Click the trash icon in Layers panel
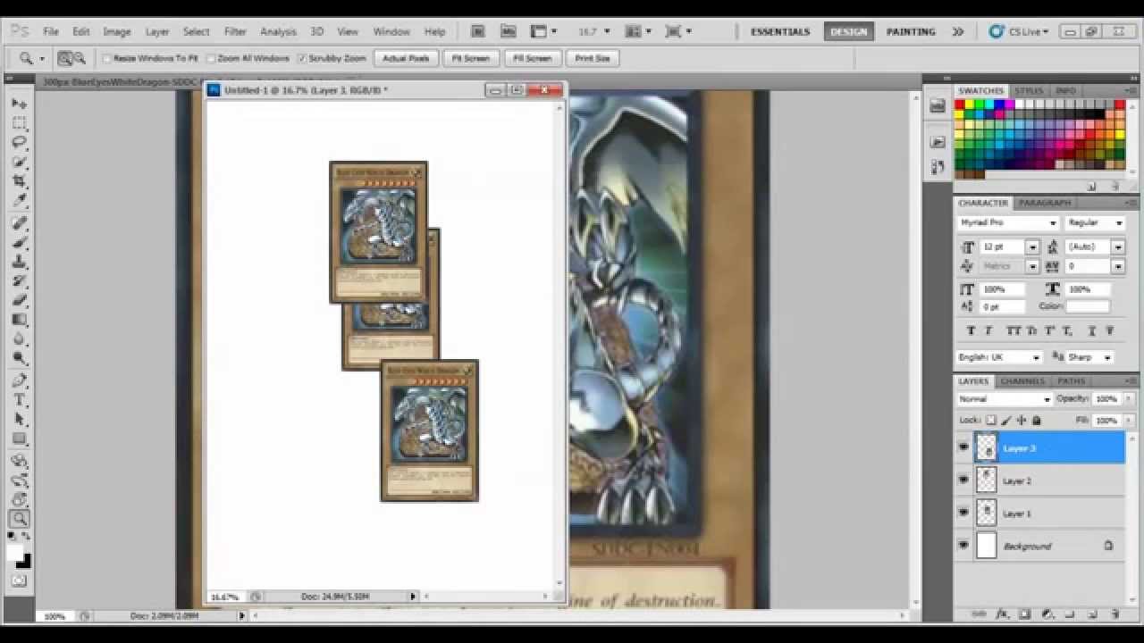Image resolution: width=1144 pixels, height=643 pixels. coord(1115,614)
